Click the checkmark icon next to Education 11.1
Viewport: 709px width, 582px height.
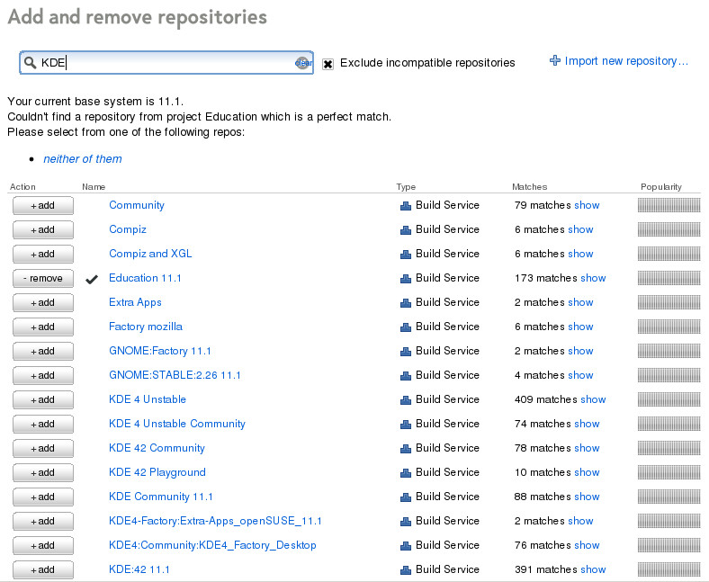point(91,279)
